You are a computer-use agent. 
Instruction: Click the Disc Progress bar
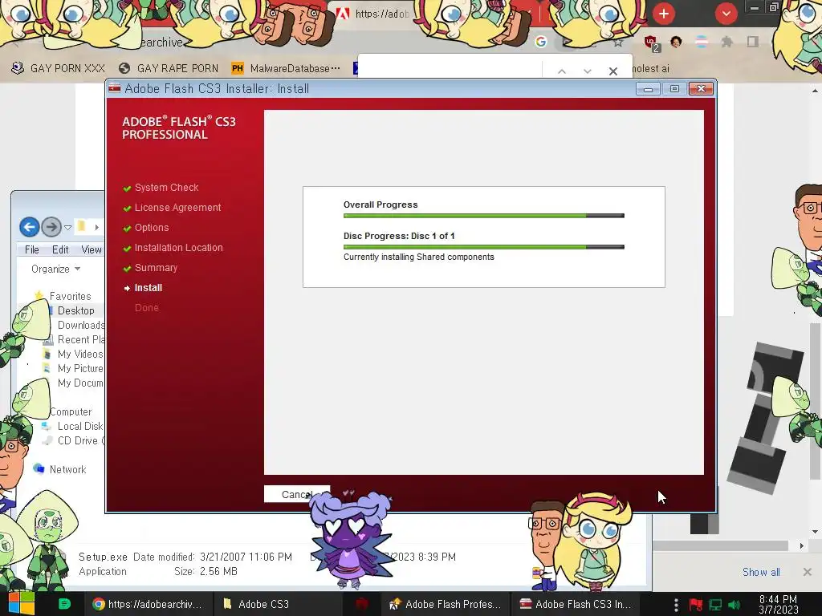pyautogui.click(x=484, y=247)
